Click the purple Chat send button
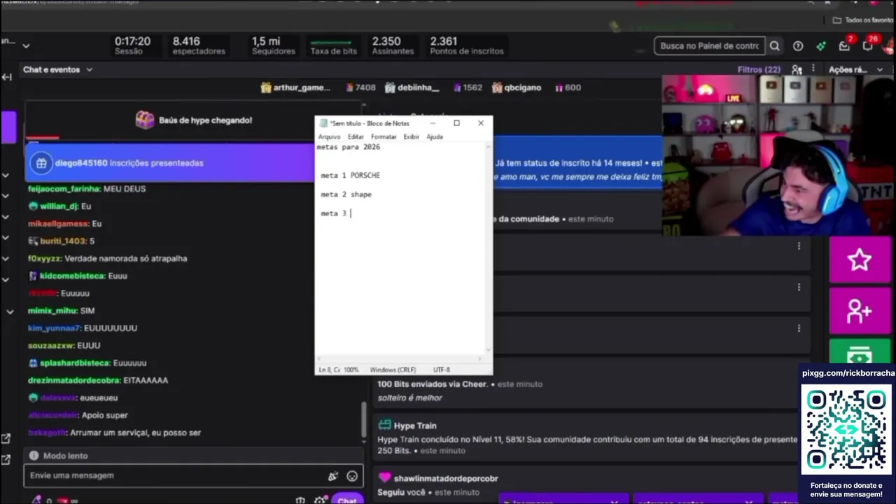This screenshot has height=504, width=896. (347, 500)
